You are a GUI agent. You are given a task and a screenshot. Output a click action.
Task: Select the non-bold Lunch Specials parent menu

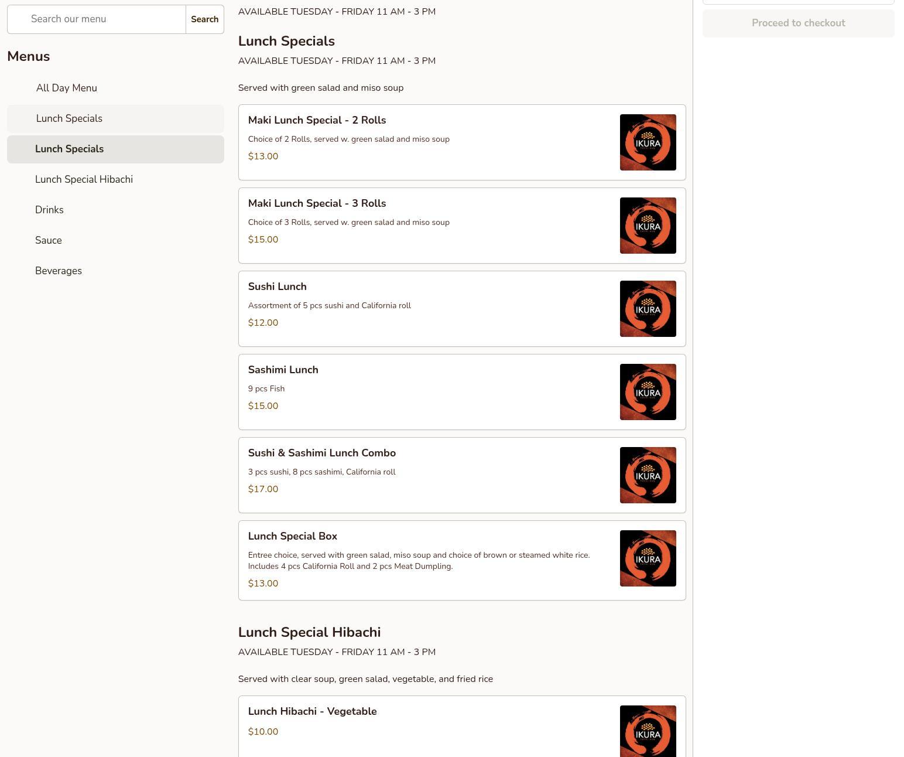point(69,119)
